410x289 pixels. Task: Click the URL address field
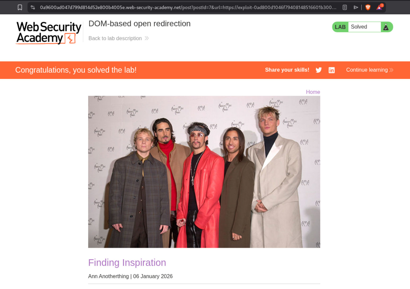[x=188, y=7]
